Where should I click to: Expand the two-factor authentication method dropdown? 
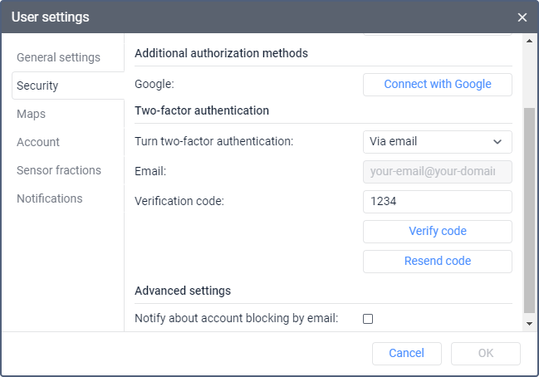coord(437,141)
